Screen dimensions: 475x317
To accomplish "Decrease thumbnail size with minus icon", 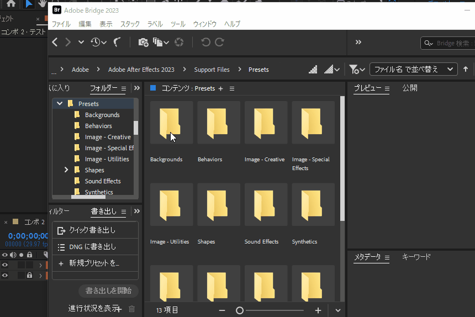I will 221,310.
